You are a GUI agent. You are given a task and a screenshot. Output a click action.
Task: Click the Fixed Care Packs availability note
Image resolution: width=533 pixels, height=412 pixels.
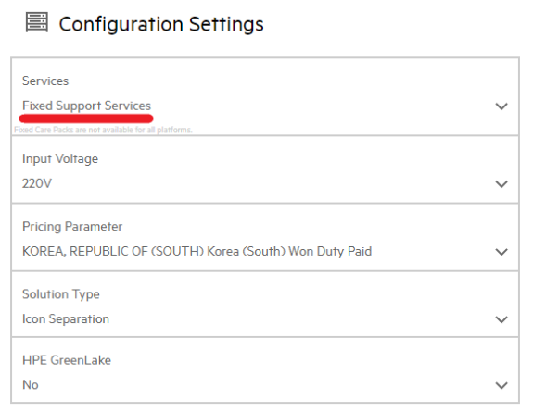tap(103, 130)
